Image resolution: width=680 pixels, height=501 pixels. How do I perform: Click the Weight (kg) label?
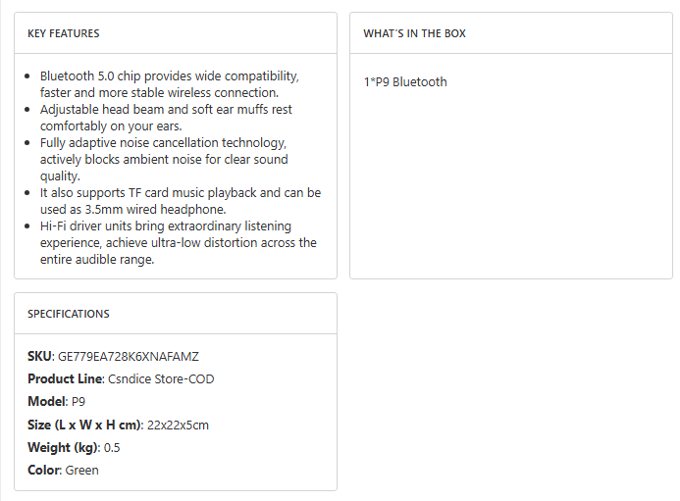[x=63, y=447]
